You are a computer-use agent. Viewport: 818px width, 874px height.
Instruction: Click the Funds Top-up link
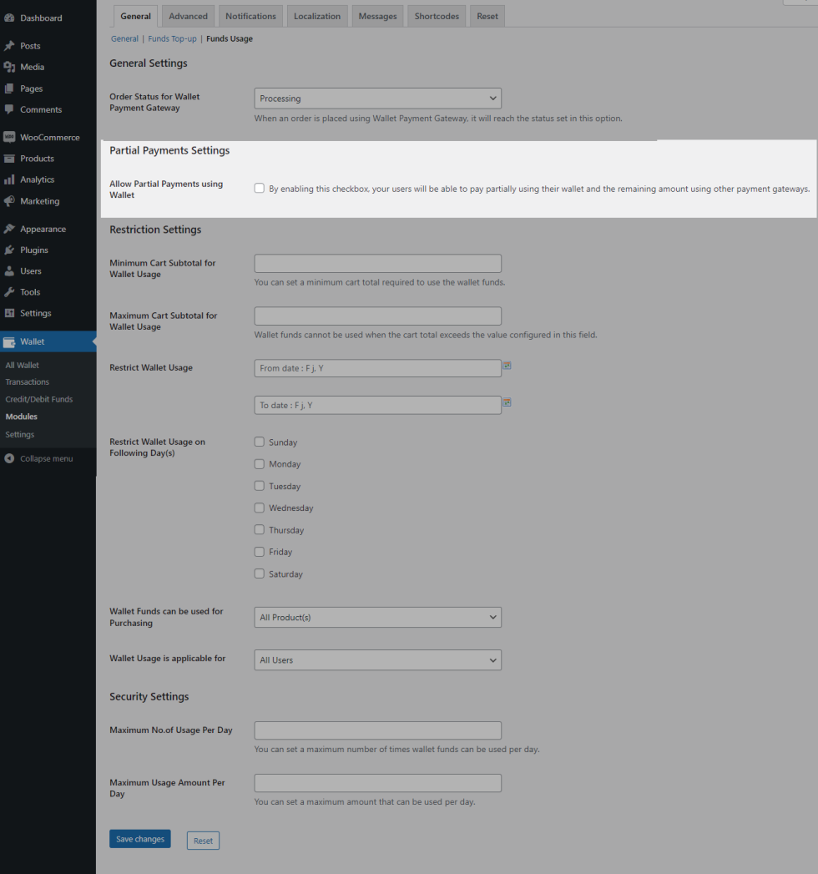click(172, 38)
